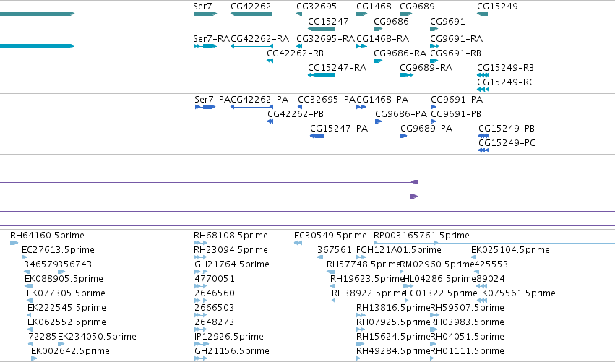Select the CG42262 gene label
Viewport: 615px width, 362px height.
[x=251, y=7]
